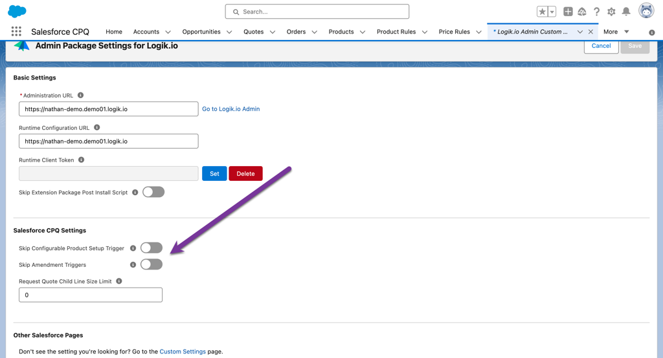Click the info icon at nav bar right edge
Image resolution: width=663 pixels, height=358 pixels.
(x=651, y=32)
